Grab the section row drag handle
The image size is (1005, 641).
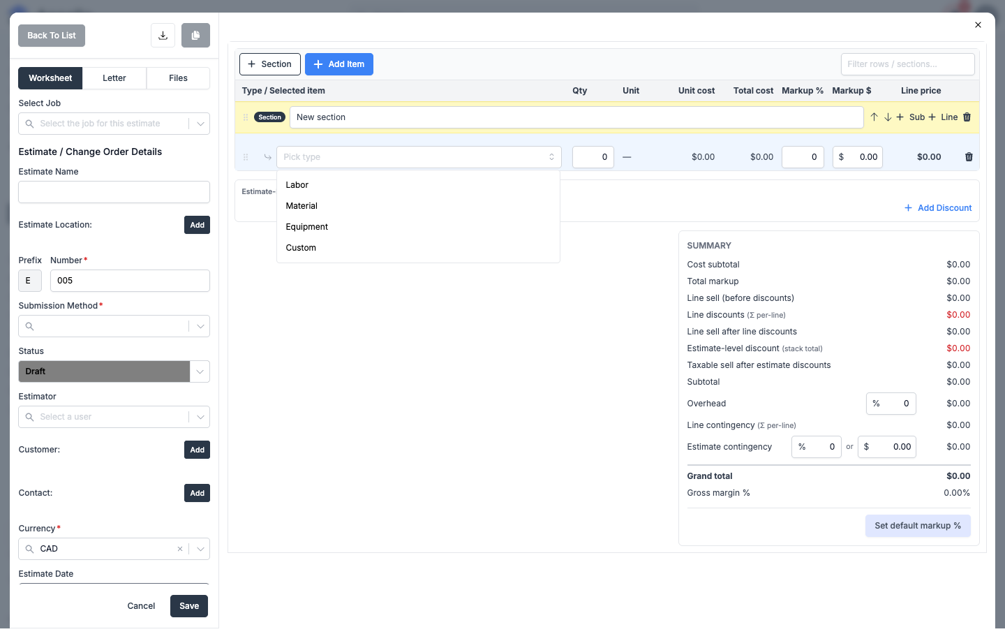click(246, 117)
